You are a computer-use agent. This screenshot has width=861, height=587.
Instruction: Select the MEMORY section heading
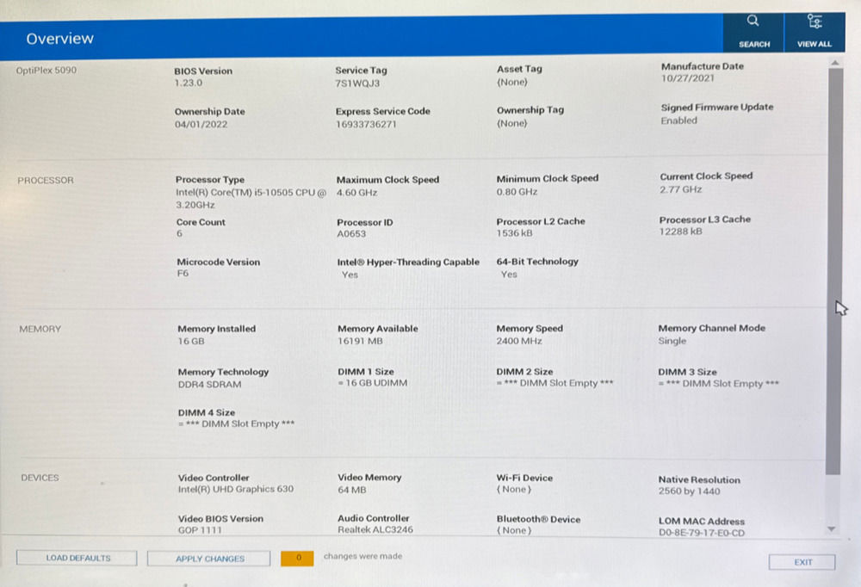[40, 329]
